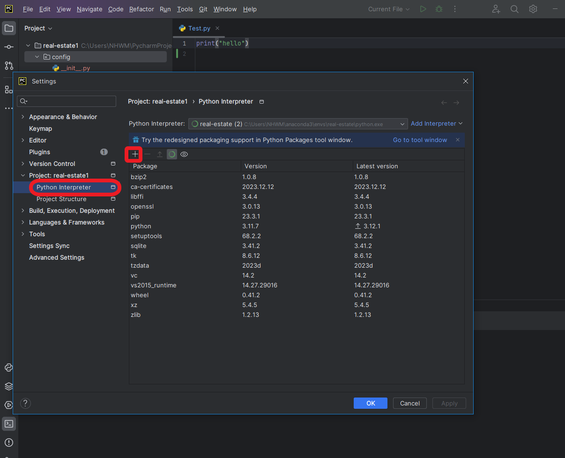This screenshot has height=458, width=565.
Task: Collapse Project: real-estate1 settings node
Action: 22,175
